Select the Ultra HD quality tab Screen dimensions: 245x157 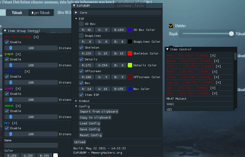pyautogui.click(x=64, y=13)
